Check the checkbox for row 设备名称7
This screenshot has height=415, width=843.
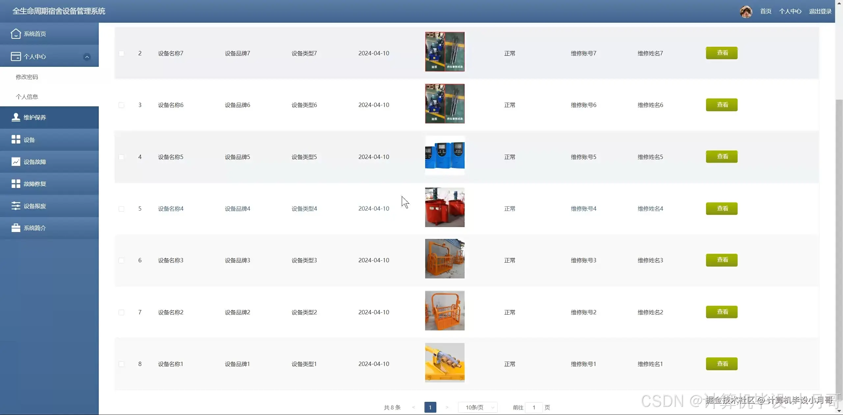coord(121,53)
